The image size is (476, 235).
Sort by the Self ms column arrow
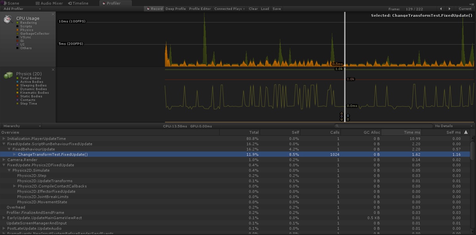click(x=466, y=132)
